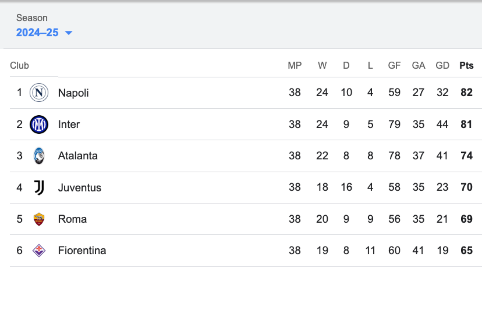Click the Juventus club logo icon
Viewport: 482px width, 321px height.
pos(39,188)
